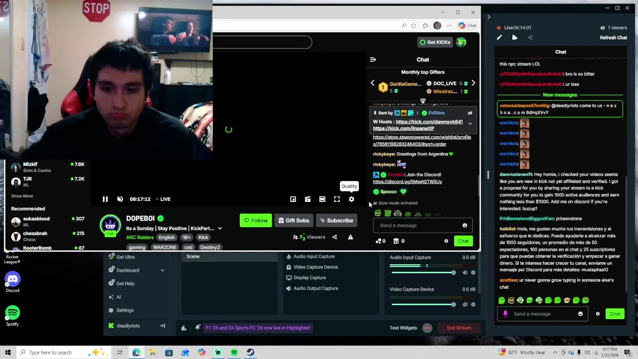Screen dimensions: 638x359
Task: Click the End Stream button
Action: pyautogui.click(x=459, y=328)
